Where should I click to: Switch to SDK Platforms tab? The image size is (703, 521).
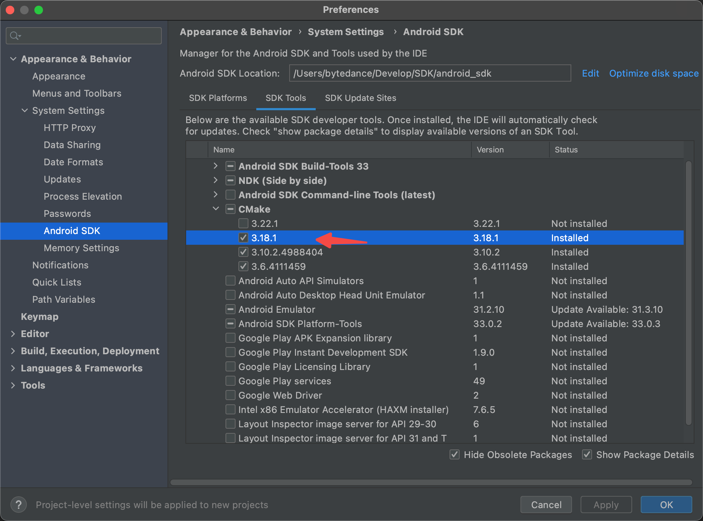(218, 98)
